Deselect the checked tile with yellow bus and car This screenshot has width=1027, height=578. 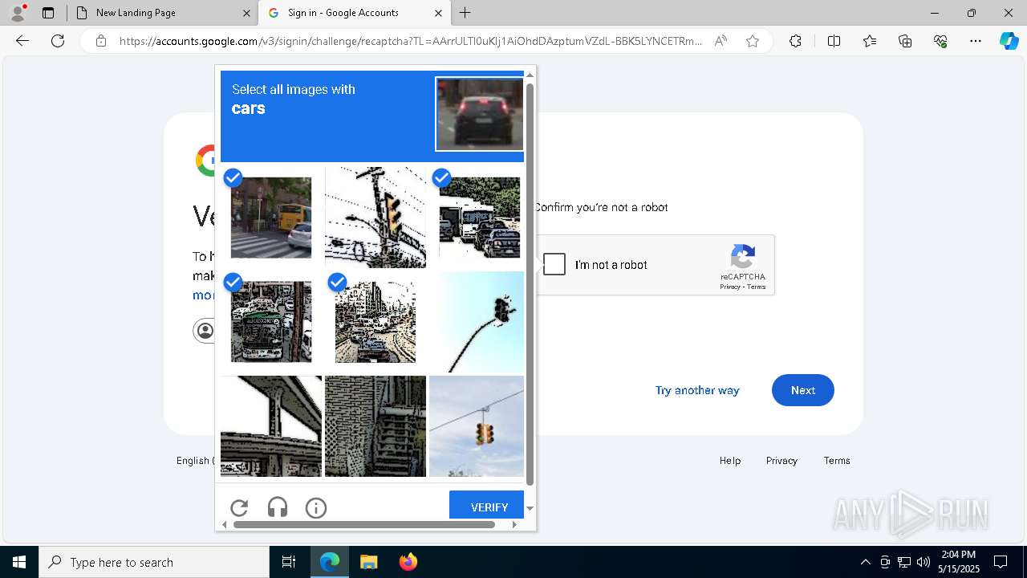coord(271,218)
